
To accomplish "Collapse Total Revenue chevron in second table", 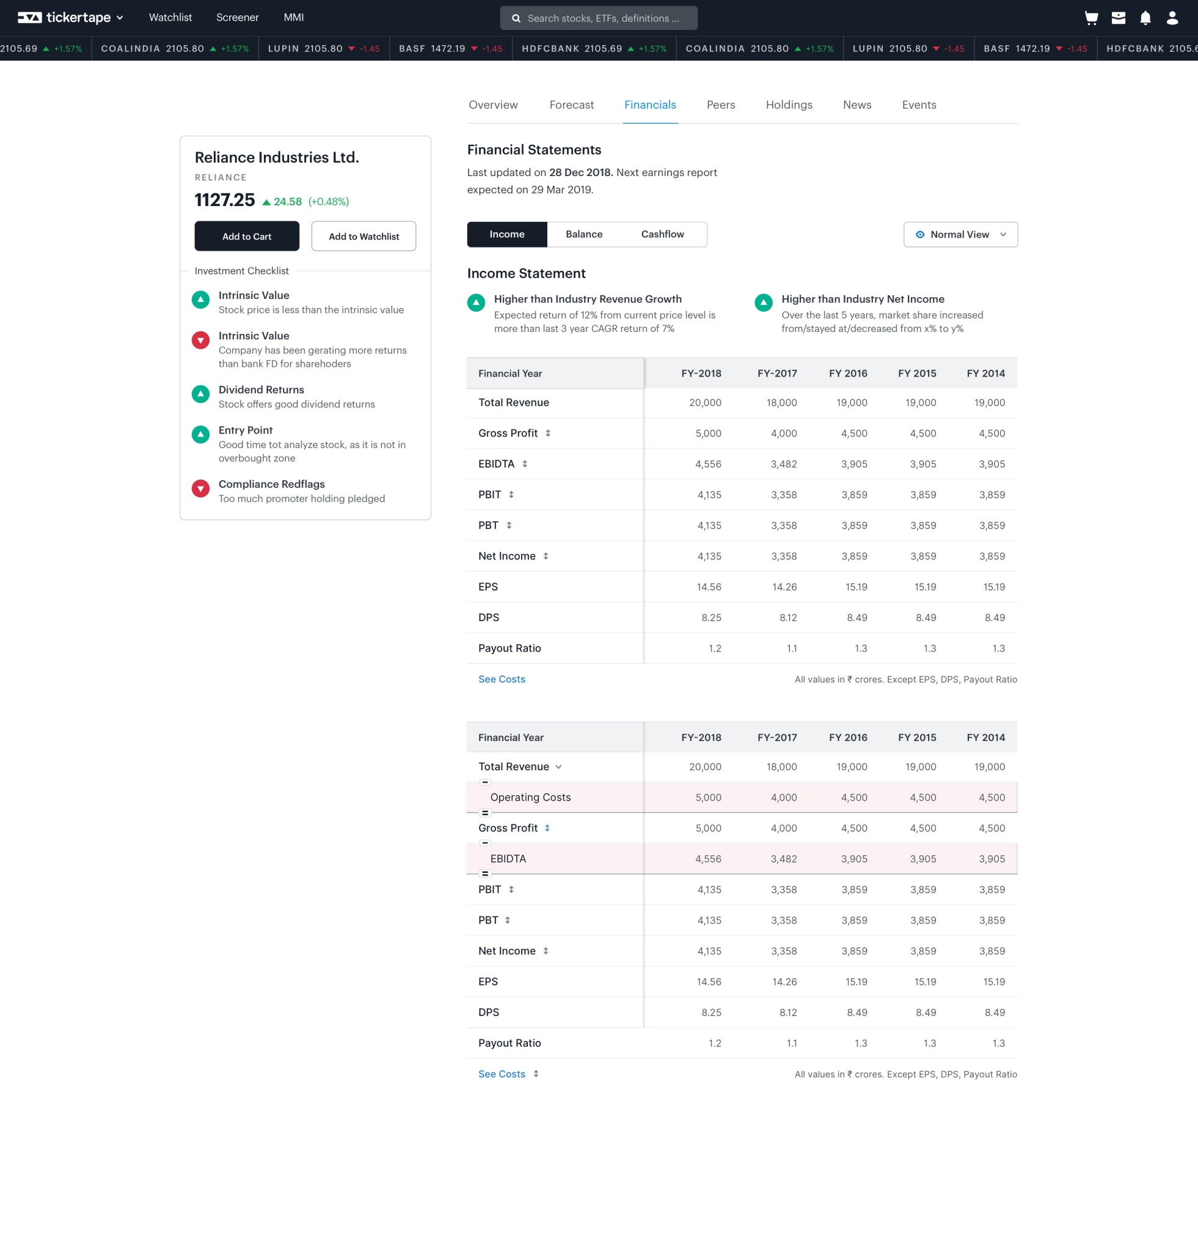I will 558,767.
